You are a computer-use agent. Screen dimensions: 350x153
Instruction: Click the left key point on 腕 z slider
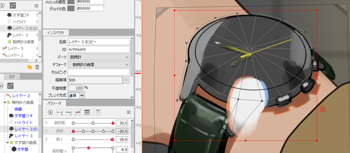[73, 139]
